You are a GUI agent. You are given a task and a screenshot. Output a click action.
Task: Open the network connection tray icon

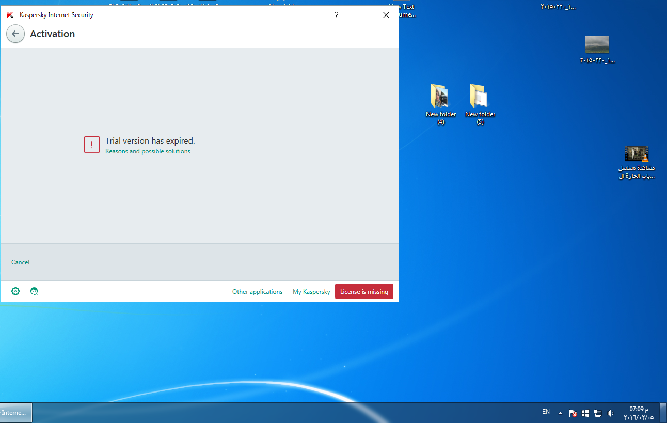[598, 413]
